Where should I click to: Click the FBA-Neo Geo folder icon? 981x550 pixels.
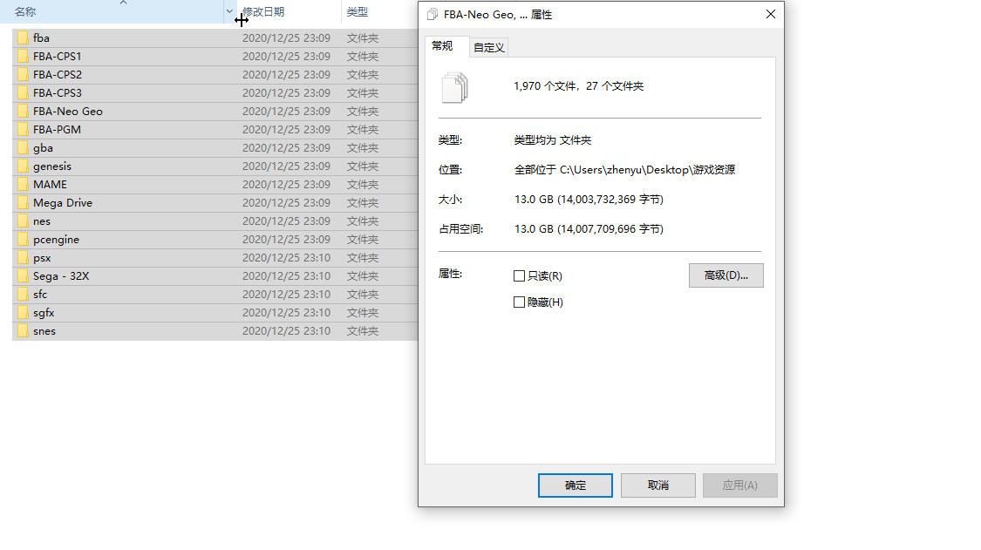pyautogui.click(x=24, y=112)
